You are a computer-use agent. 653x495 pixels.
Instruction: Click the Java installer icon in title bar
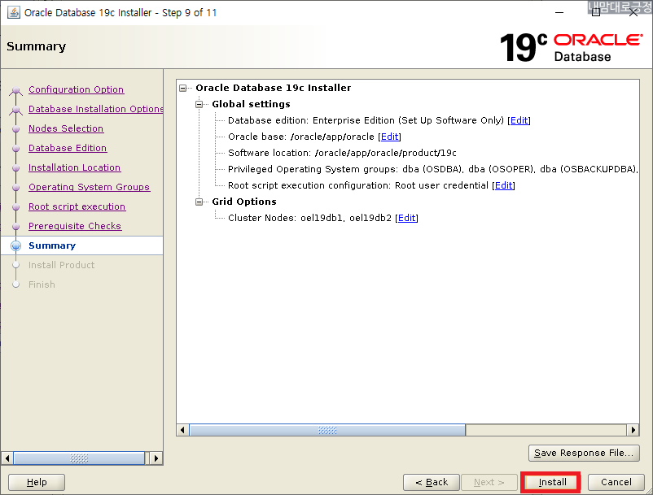click(13, 12)
